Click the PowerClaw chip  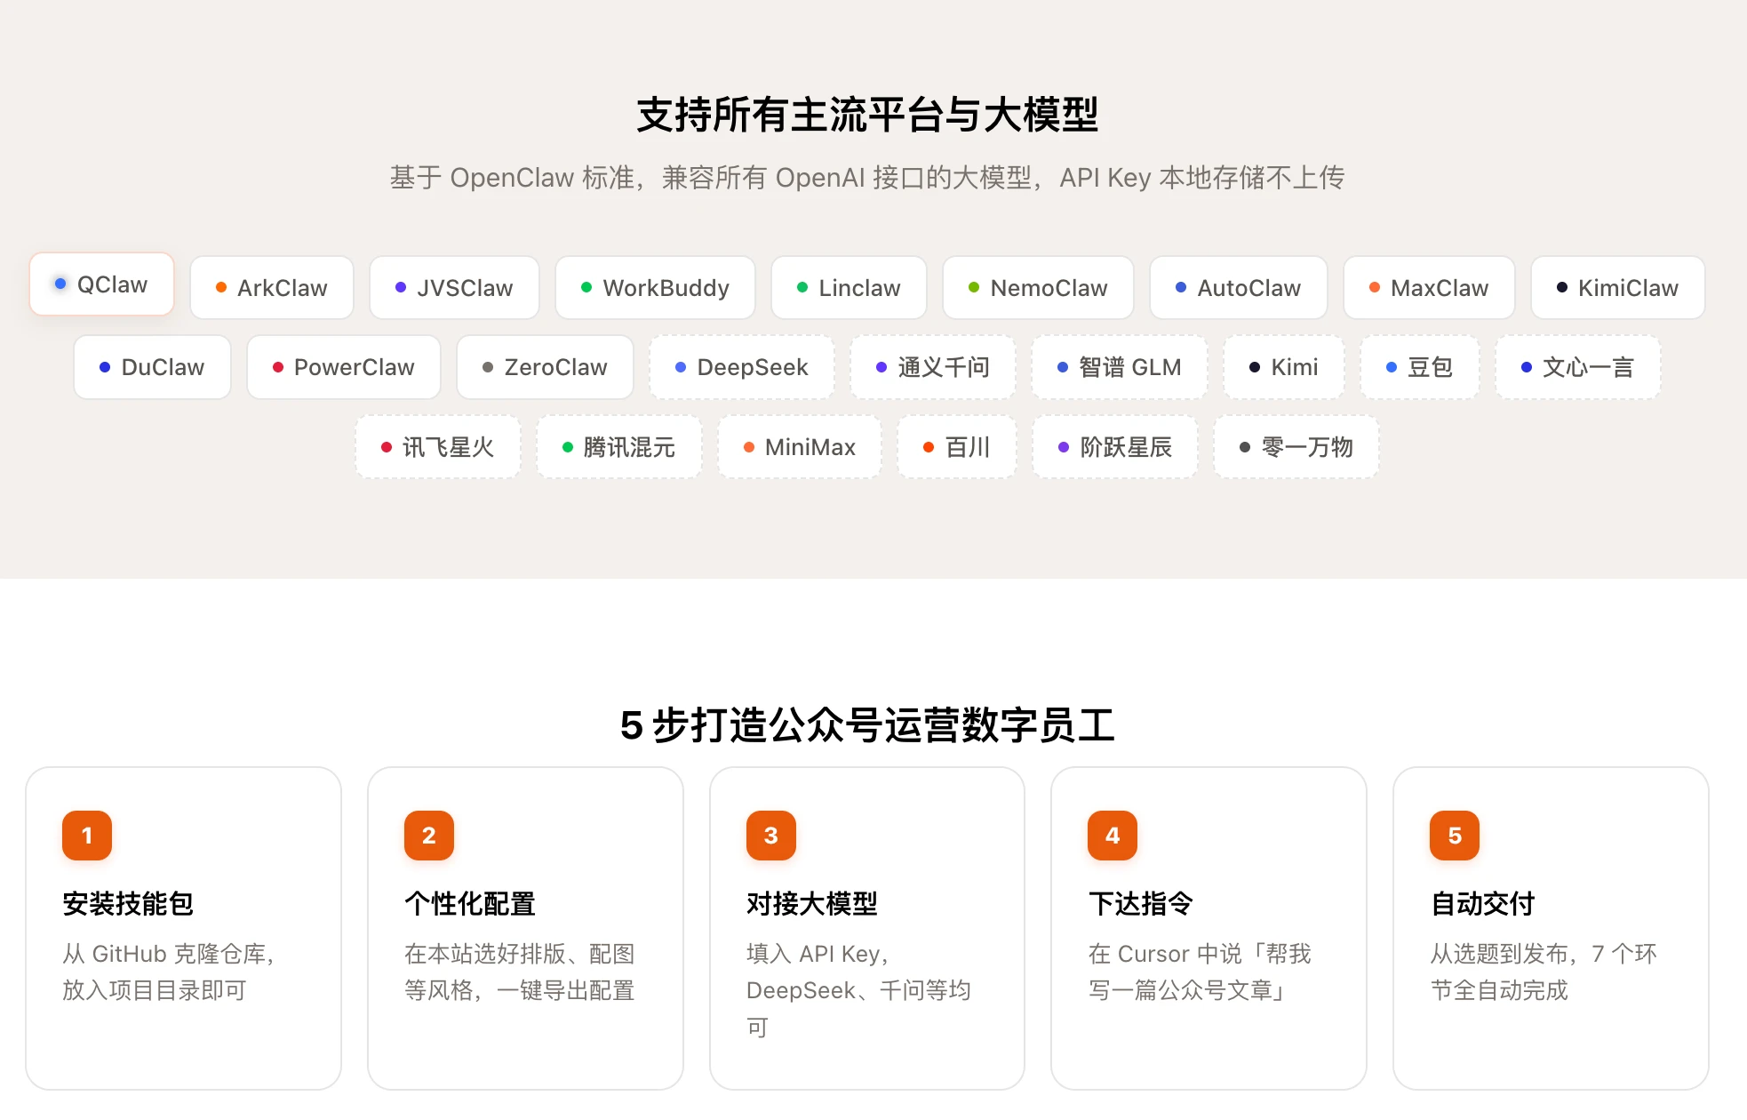point(344,367)
